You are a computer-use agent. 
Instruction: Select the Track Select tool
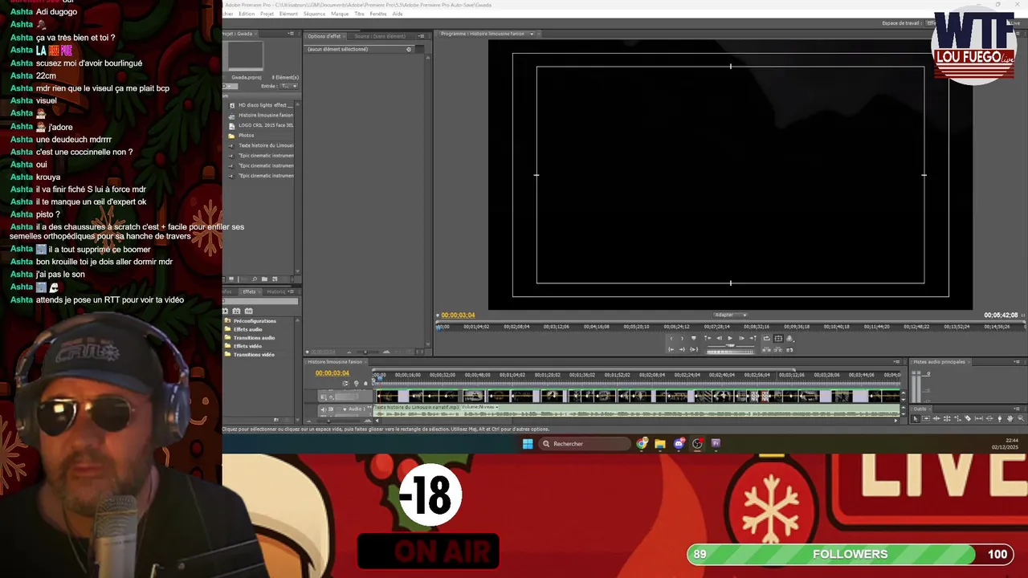[x=926, y=419]
